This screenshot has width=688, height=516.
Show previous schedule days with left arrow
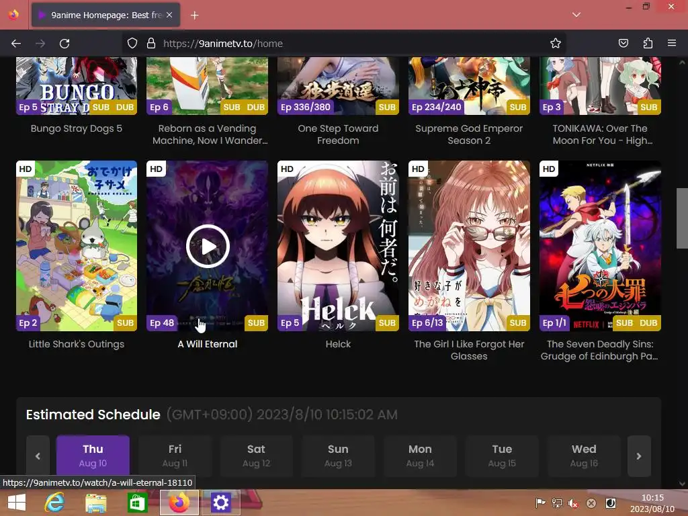pos(38,456)
